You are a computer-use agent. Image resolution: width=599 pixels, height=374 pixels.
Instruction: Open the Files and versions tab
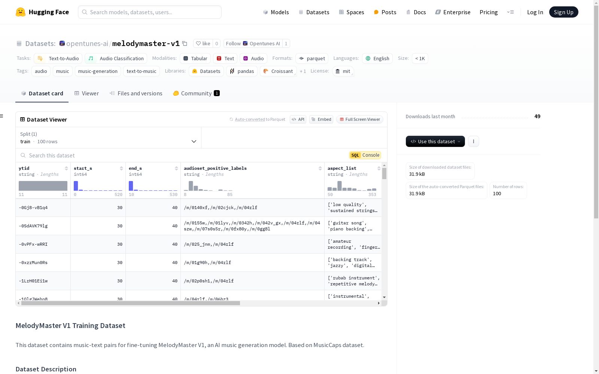[136, 93]
